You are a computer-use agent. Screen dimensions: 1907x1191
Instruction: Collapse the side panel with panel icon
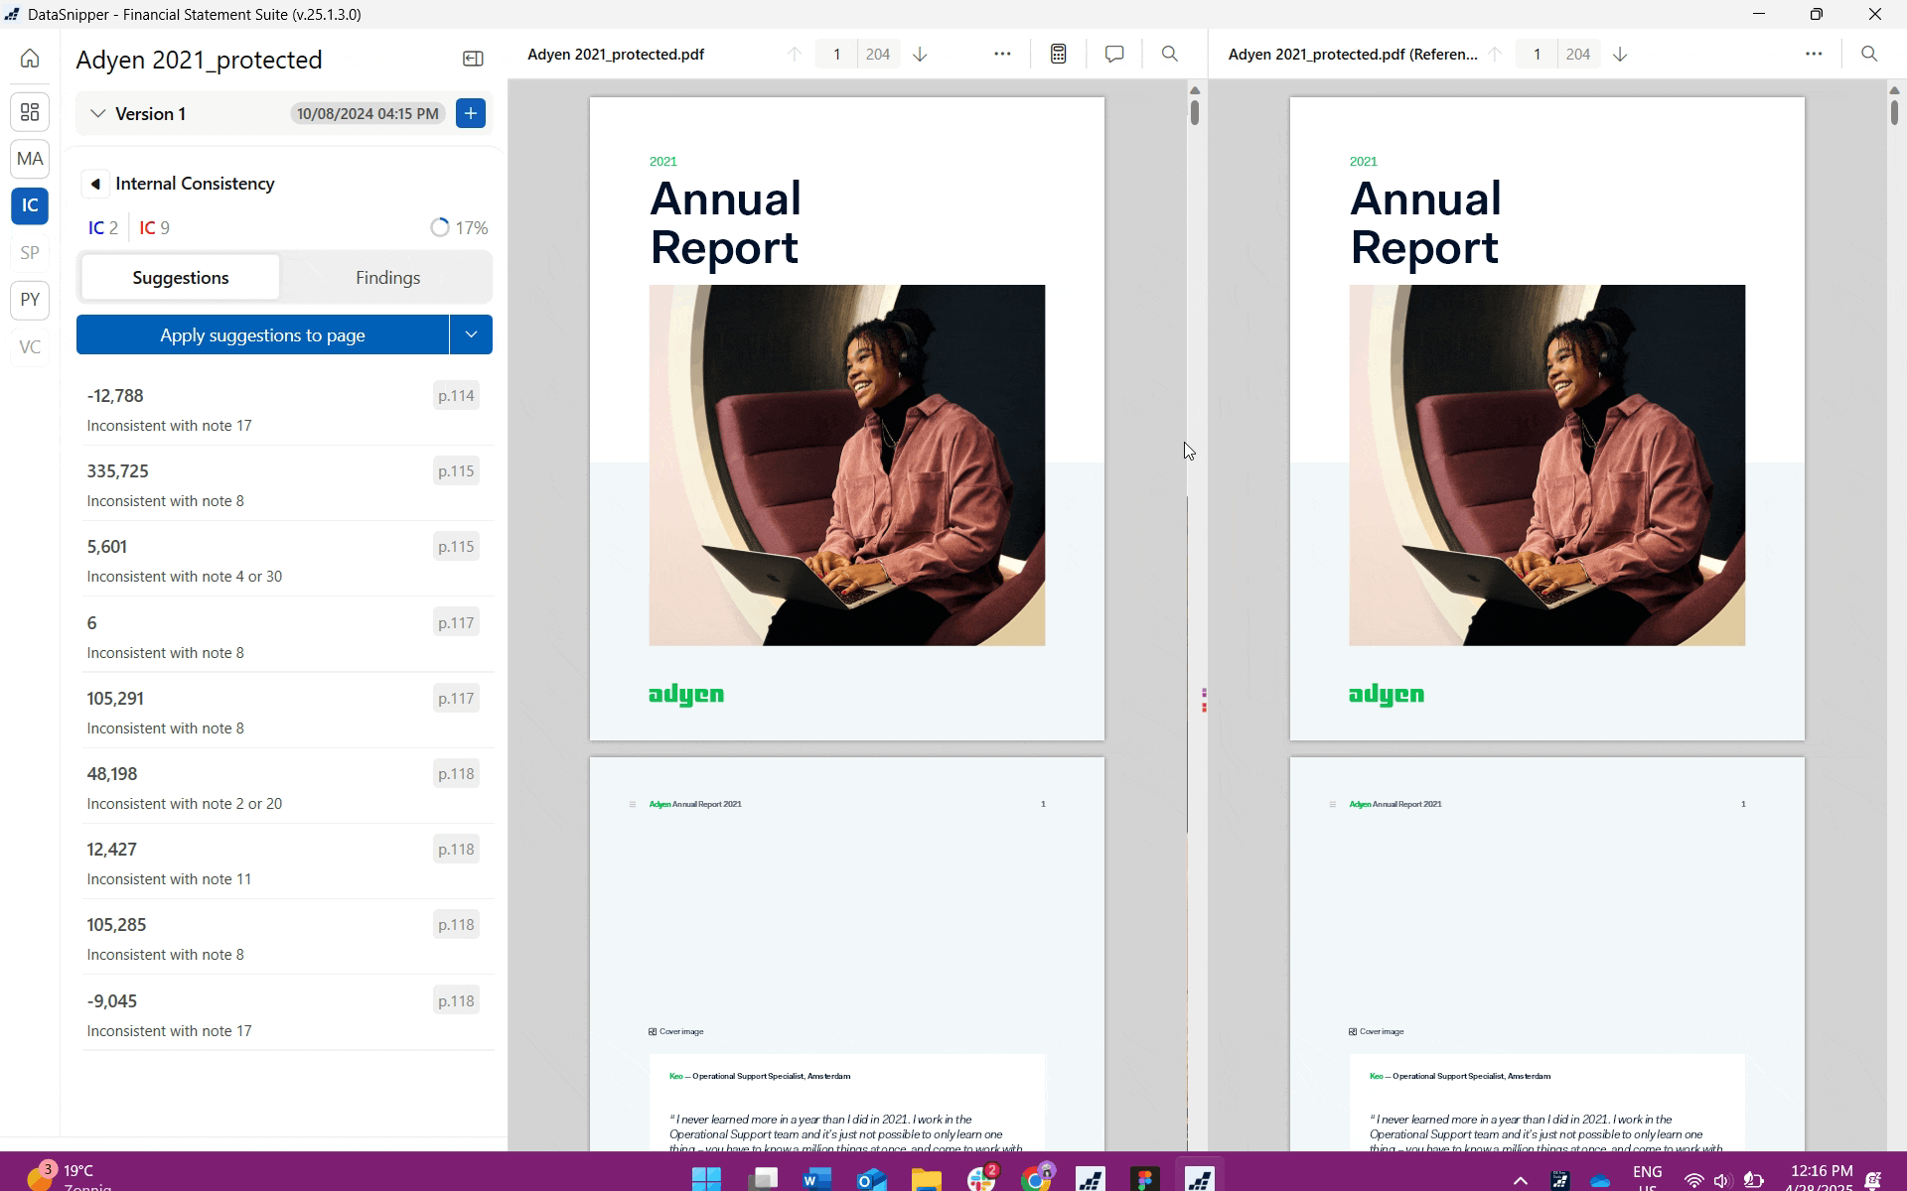[x=473, y=60]
